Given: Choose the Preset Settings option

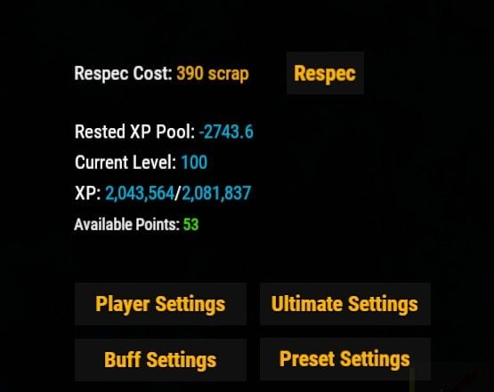Looking at the screenshot, I should (345, 359).
